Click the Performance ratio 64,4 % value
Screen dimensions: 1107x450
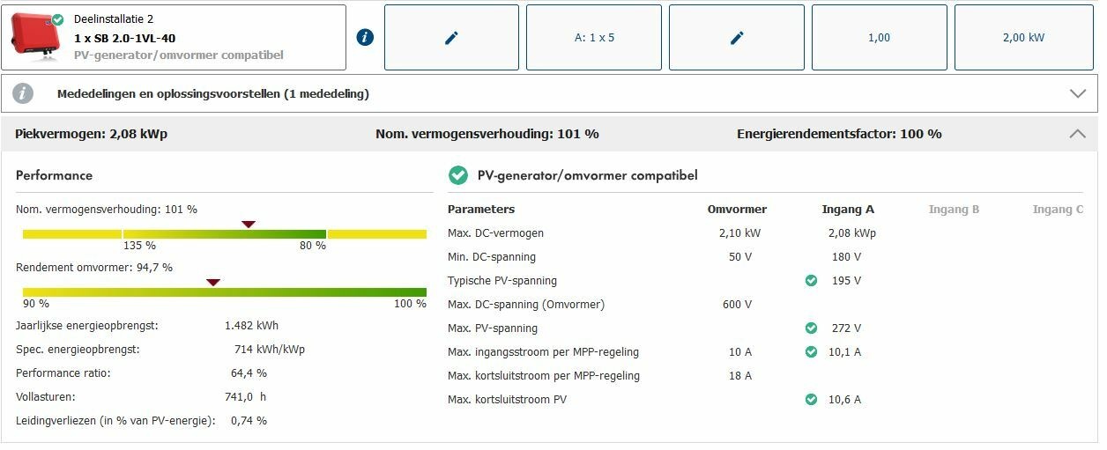tap(249, 373)
